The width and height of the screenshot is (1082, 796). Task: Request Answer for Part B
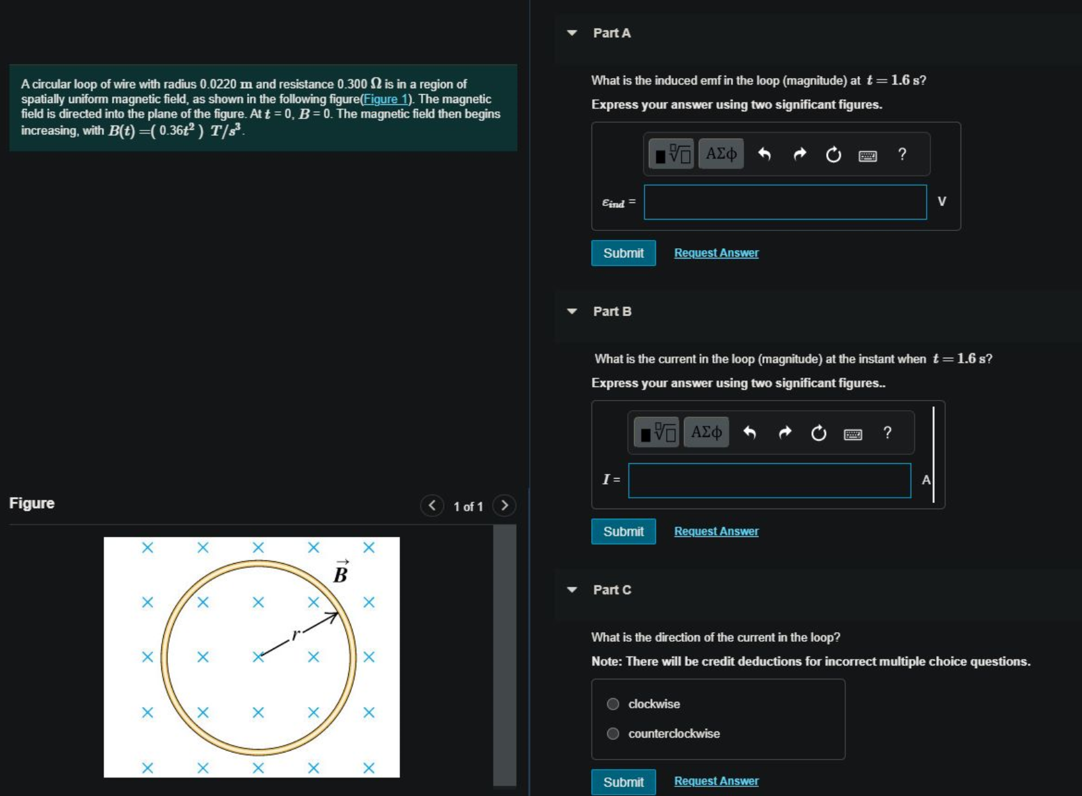pyautogui.click(x=715, y=531)
